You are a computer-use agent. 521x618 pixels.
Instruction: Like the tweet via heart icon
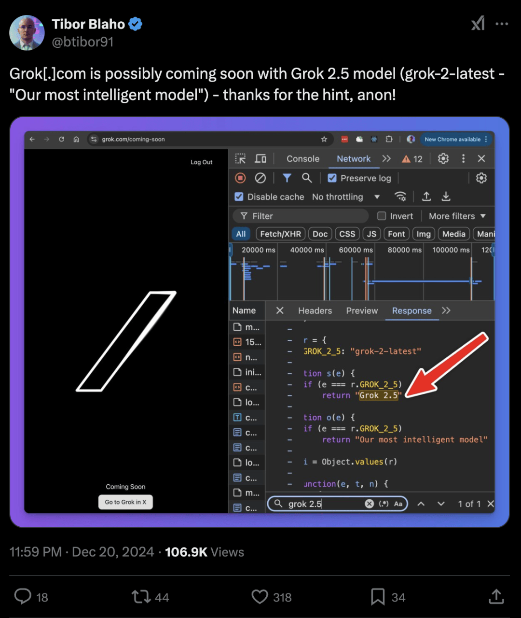click(260, 597)
